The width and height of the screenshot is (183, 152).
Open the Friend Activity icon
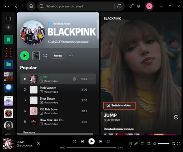pyautogui.click(x=138, y=6)
